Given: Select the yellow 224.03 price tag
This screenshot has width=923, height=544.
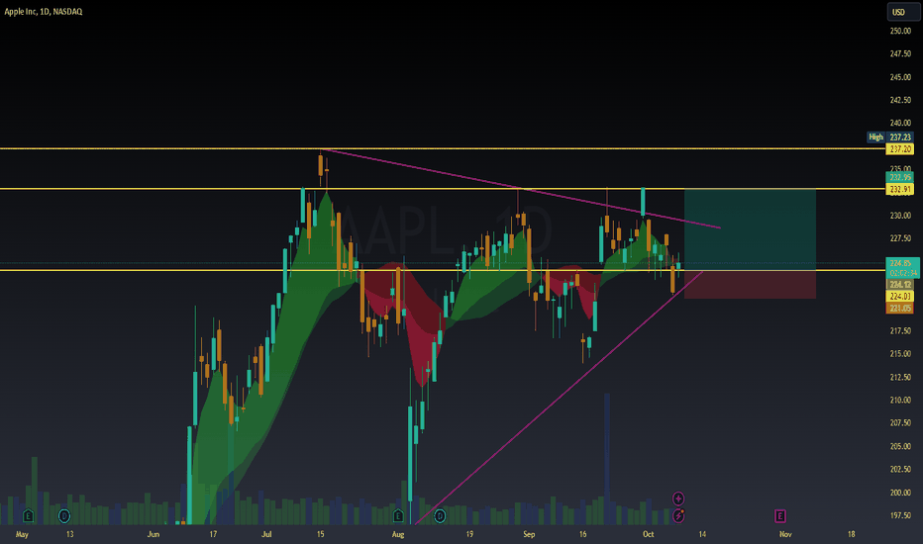Looking at the screenshot, I should click(900, 296).
